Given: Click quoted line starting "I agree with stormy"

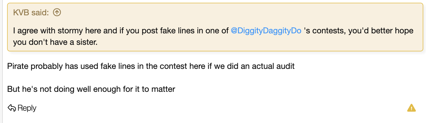Looking at the screenshot, I should coord(120,31).
